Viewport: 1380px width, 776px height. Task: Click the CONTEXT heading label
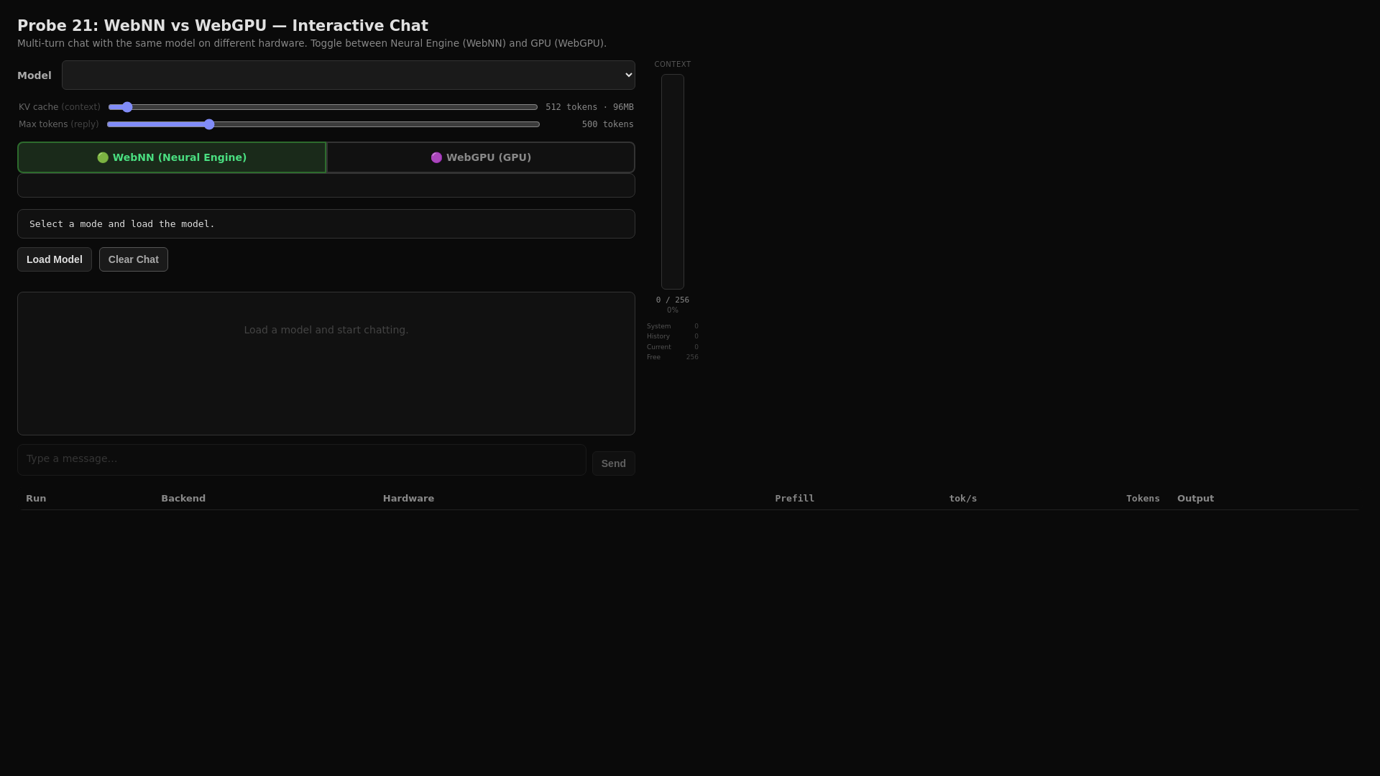673,65
